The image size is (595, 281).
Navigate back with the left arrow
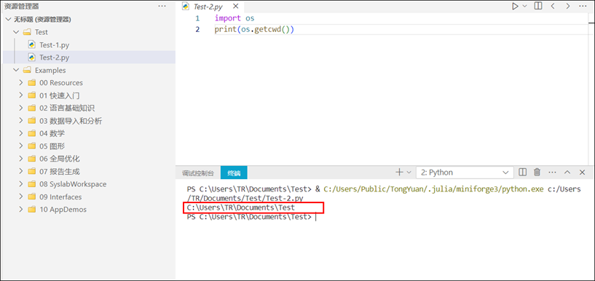(x=553, y=6)
